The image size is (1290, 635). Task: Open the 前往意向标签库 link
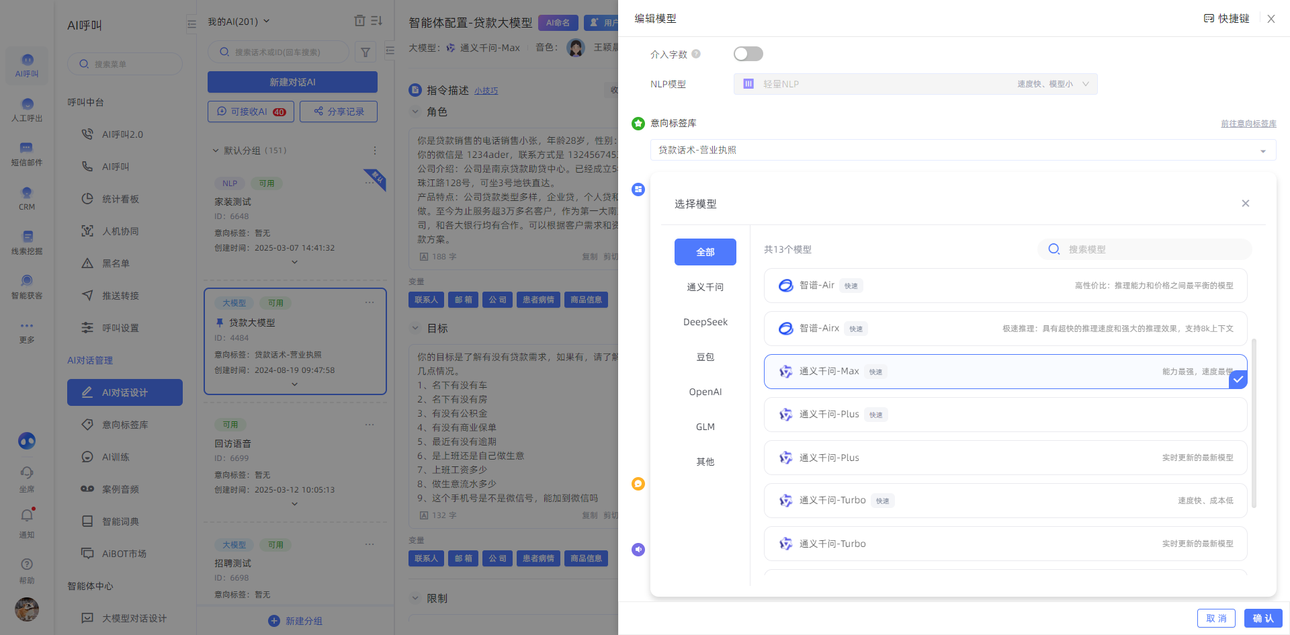pyautogui.click(x=1248, y=124)
